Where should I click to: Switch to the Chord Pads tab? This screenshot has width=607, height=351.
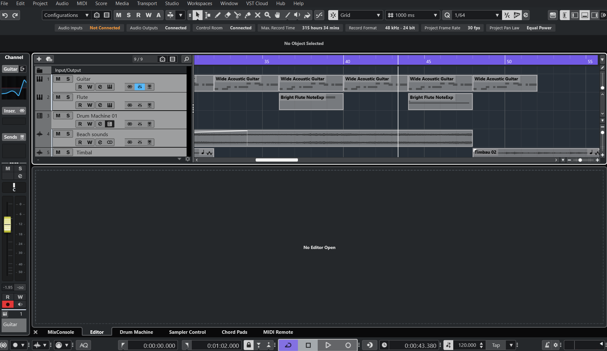point(234,332)
